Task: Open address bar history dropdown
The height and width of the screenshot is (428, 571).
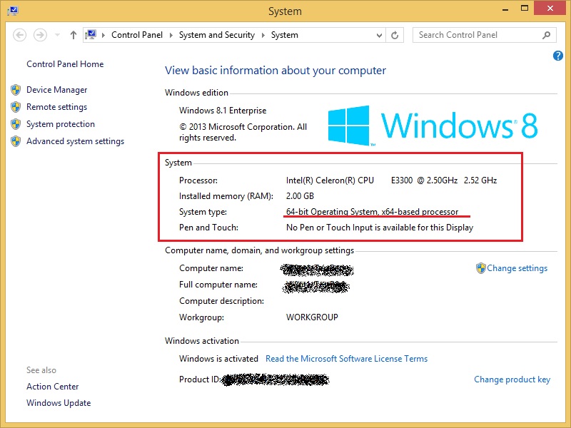Action: coord(379,35)
